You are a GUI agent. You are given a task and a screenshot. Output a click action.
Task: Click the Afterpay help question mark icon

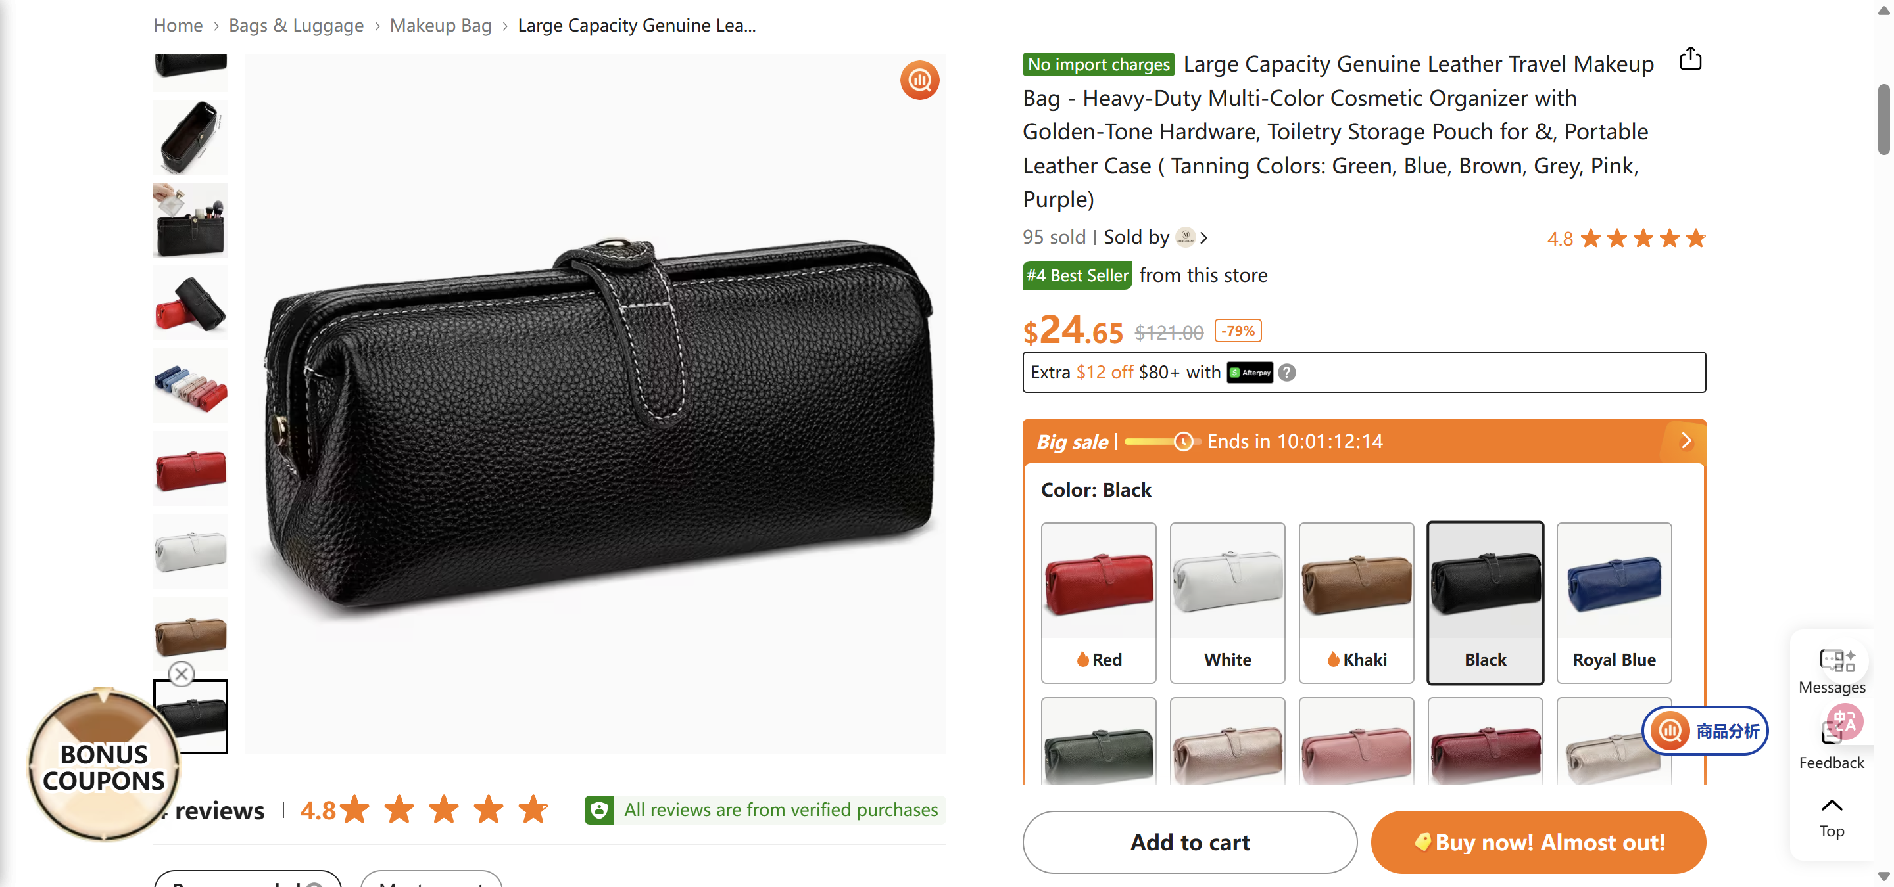click(1286, 373)
